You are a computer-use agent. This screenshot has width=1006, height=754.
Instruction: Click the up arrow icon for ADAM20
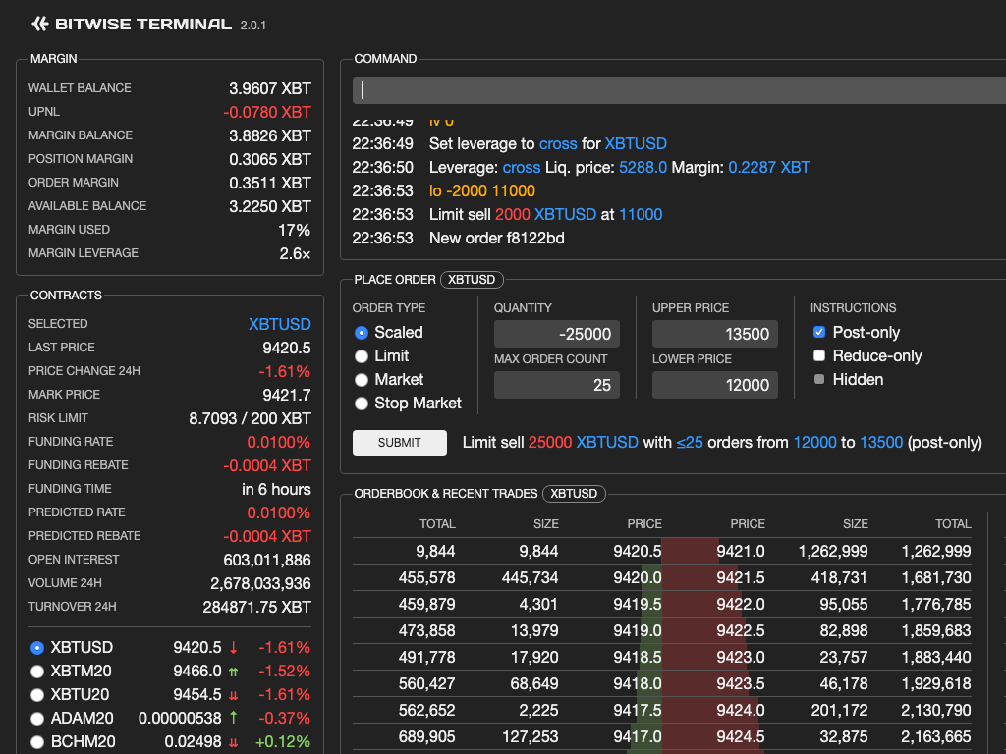pos(234,718)
